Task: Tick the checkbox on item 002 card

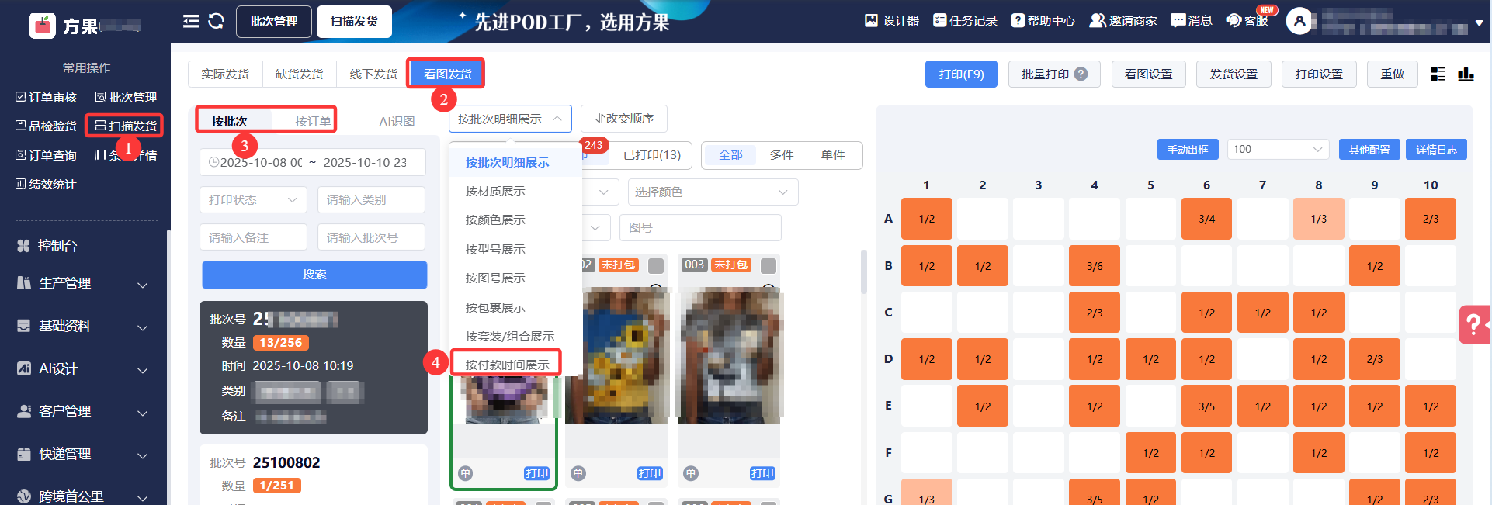Action: (x=656, y=265)
